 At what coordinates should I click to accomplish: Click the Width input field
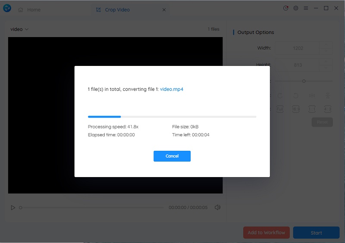coord(297,48)
